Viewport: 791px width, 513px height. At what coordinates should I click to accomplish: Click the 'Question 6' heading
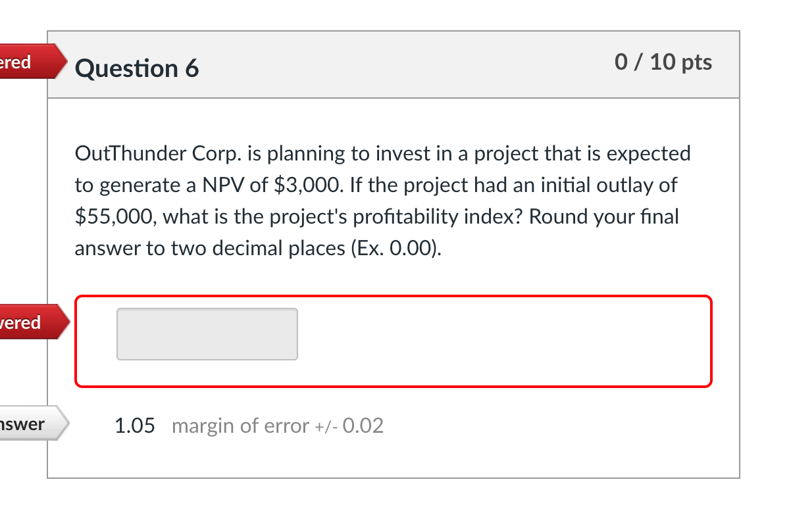click(136, 68)
